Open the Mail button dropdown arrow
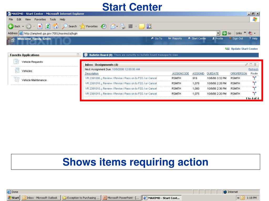 (x=117, y=26)
